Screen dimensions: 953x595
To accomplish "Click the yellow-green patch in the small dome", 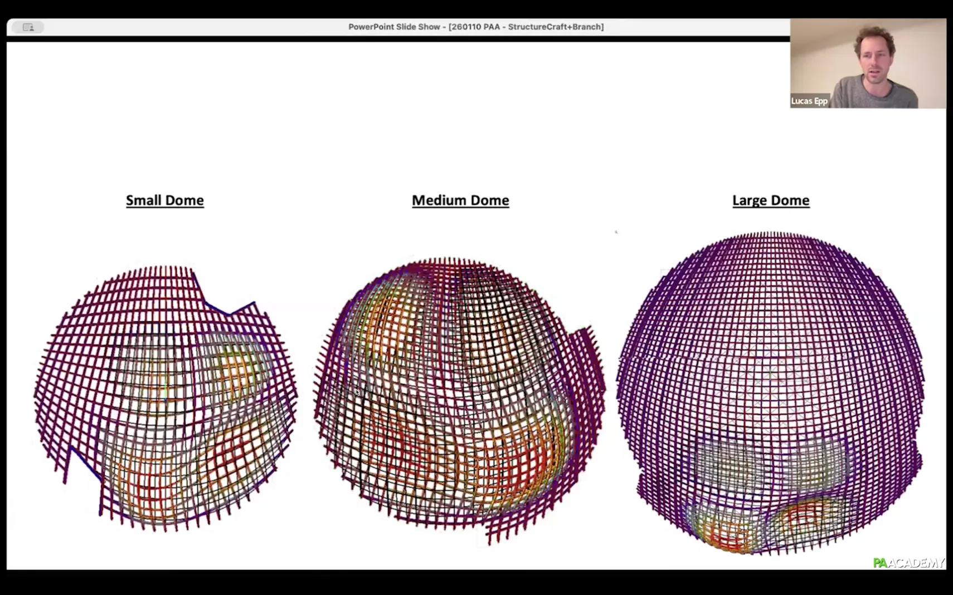I will click(237, 370).
